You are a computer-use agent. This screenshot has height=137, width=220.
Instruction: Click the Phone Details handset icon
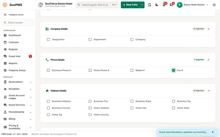[47, 60]
